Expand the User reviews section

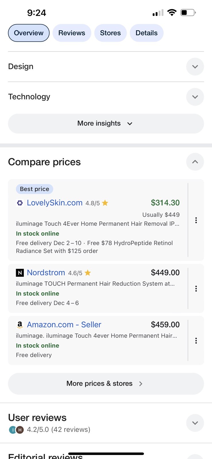click(195, 423)
